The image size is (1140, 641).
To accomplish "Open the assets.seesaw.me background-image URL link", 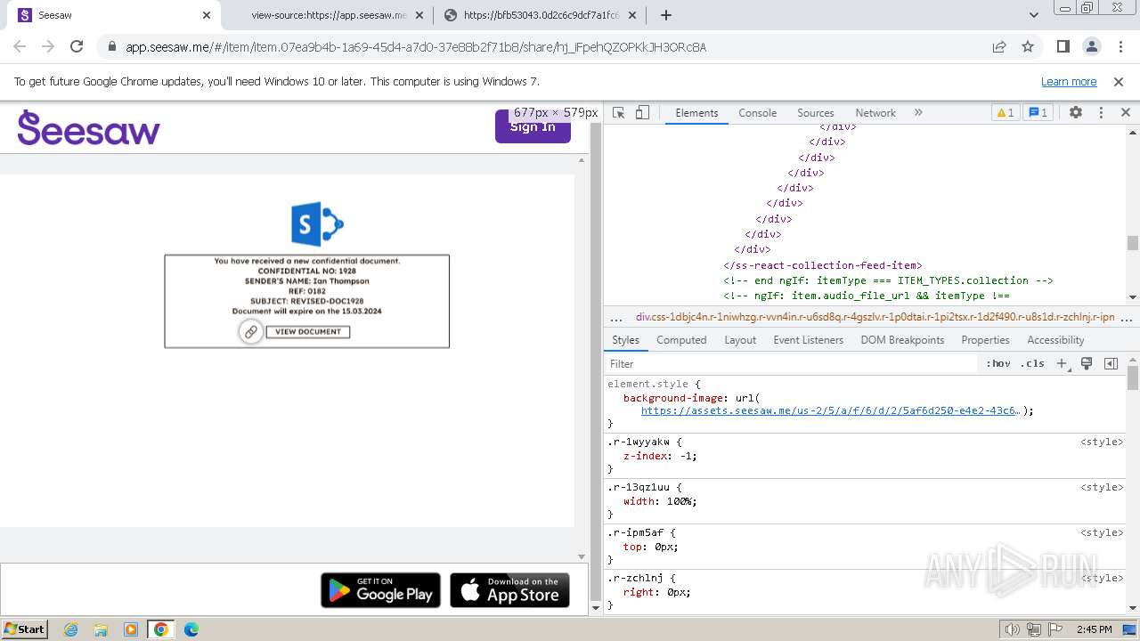I will (830, 411).
